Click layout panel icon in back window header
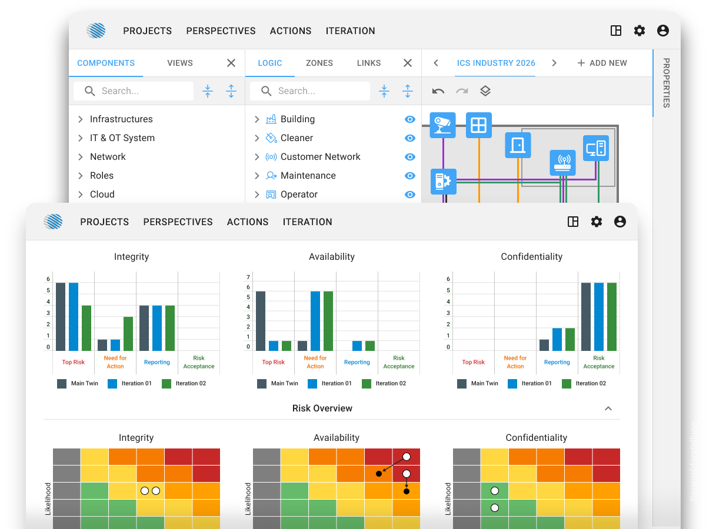This screenshot has height=529, width=706. click(616, 31)
